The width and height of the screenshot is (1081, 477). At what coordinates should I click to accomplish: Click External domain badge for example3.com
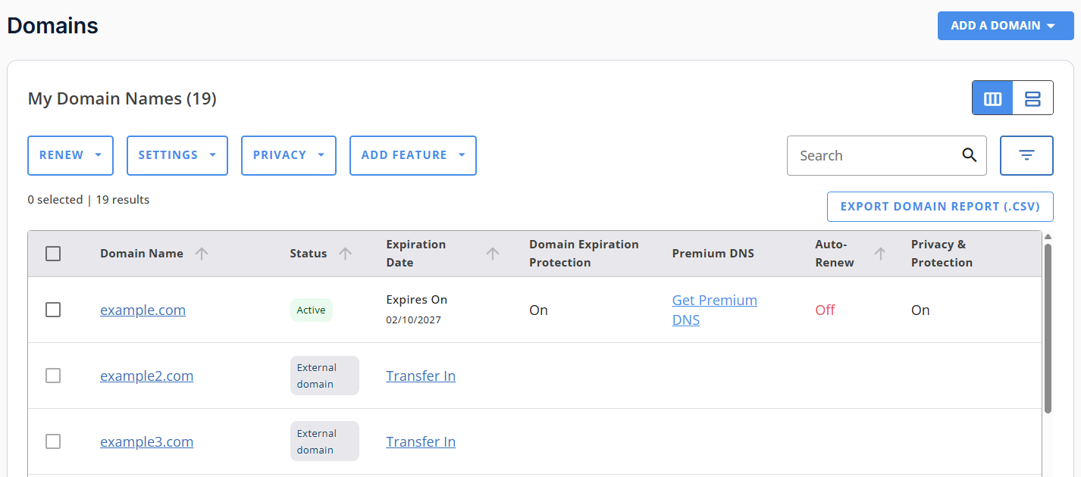pos(324,441)
